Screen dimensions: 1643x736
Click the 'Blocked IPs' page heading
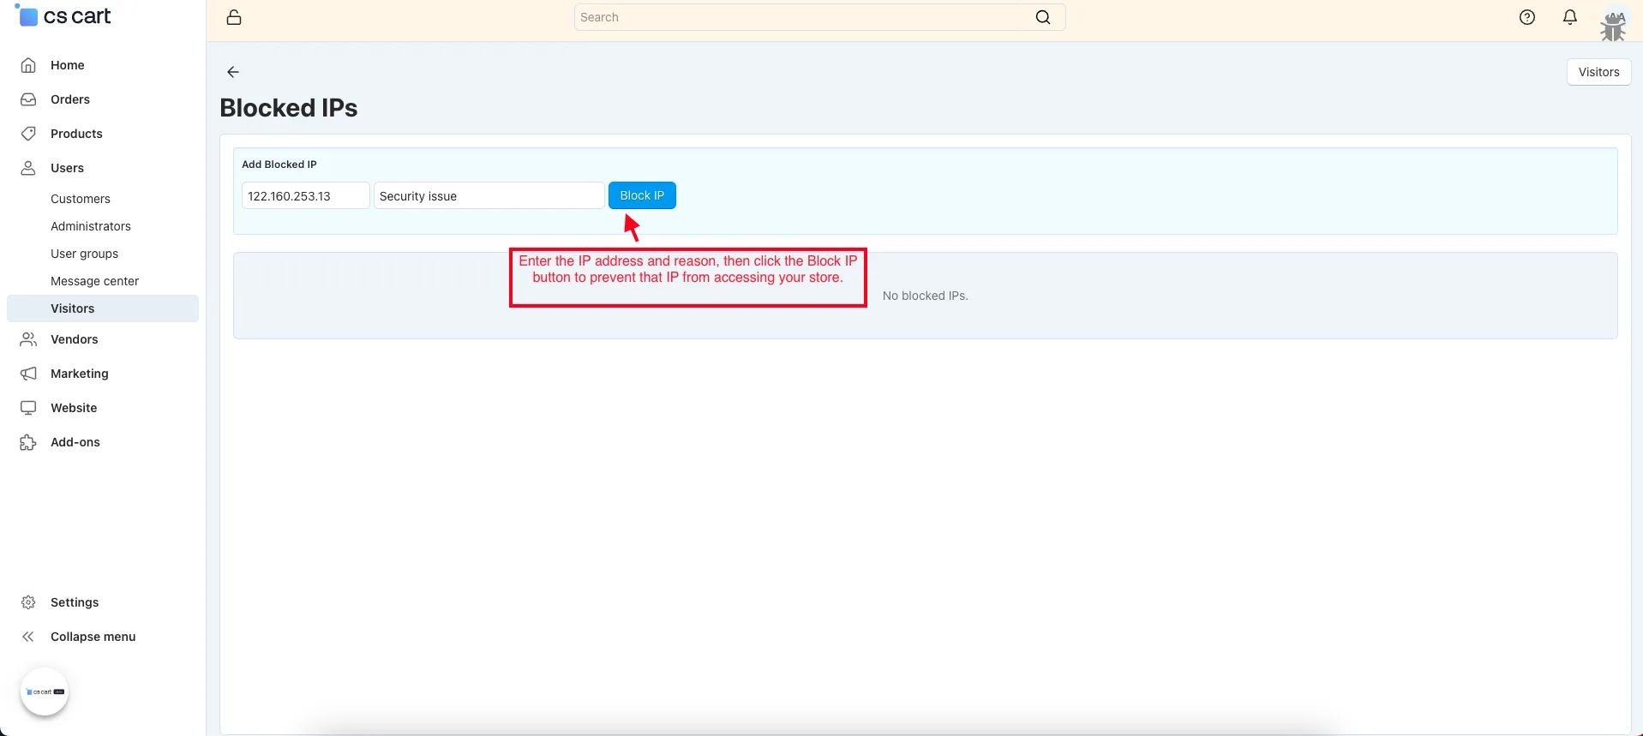(x=289, y=108)
